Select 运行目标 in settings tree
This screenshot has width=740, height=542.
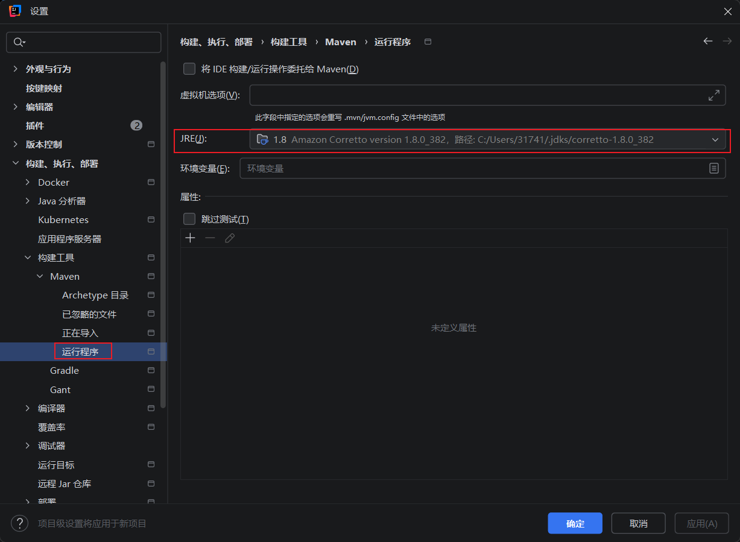click(56, 465)
